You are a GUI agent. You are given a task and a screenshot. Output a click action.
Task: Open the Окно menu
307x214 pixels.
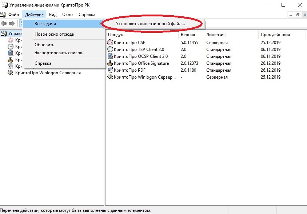pyautogui.click(x=67, y=15)
